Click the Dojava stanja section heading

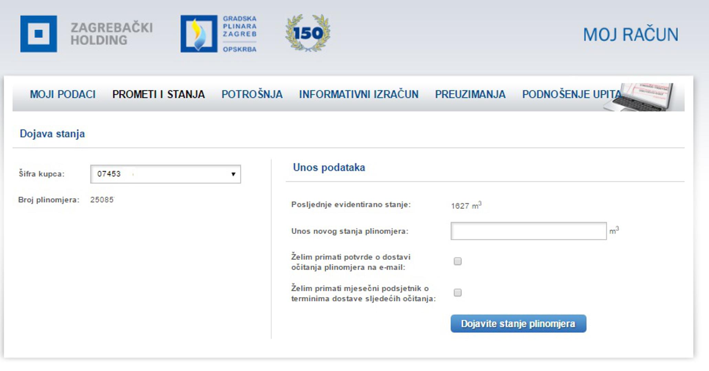pyautogui.click(x=52, y=134)
